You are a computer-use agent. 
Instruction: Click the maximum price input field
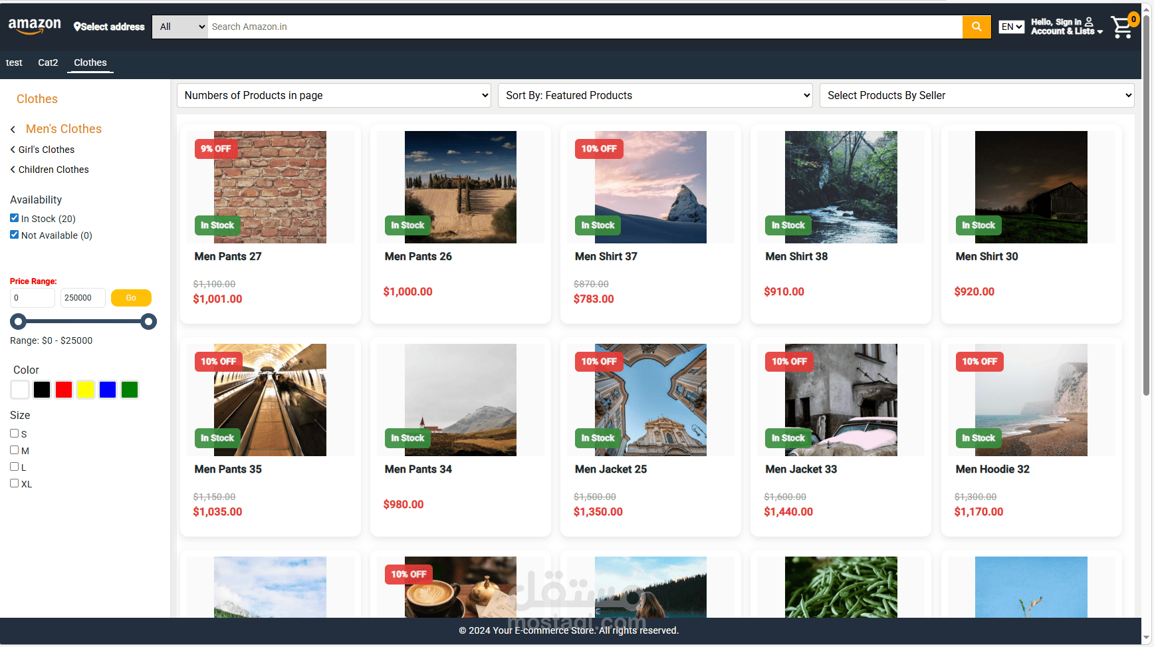(83, 298)
